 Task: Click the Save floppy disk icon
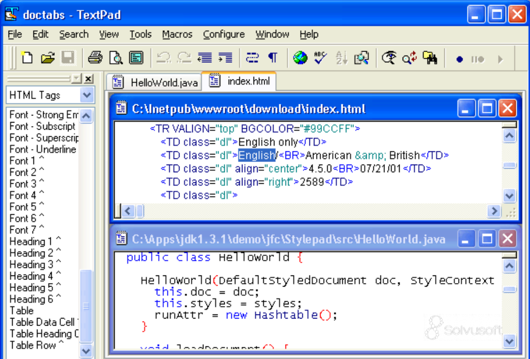(x=68, y=58)
